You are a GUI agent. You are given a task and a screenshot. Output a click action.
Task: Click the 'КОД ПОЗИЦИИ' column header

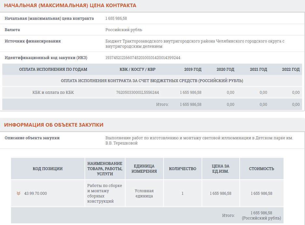48,169
